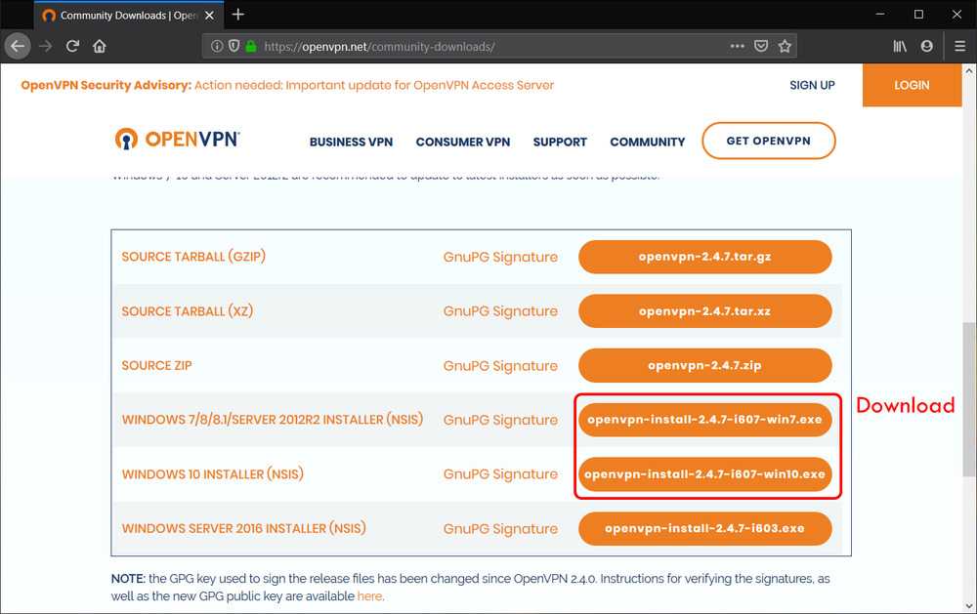
Task: Click the Sign Up link
Action: (812, 85)
